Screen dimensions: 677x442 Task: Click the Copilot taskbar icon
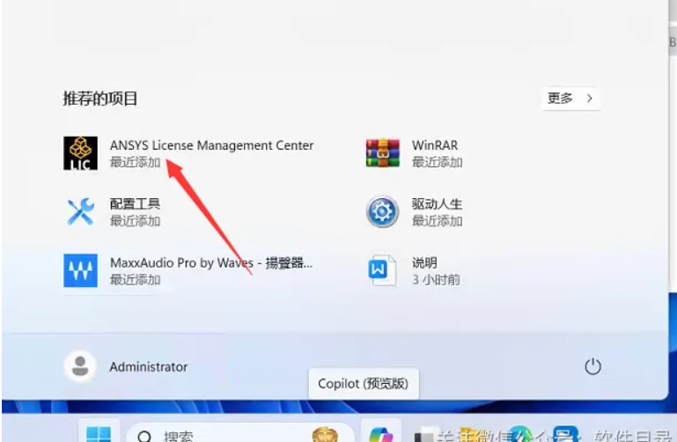tap(381, 433)
